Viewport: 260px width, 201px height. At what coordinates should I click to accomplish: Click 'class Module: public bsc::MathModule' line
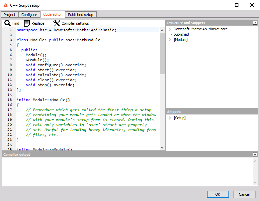point(58,40)
